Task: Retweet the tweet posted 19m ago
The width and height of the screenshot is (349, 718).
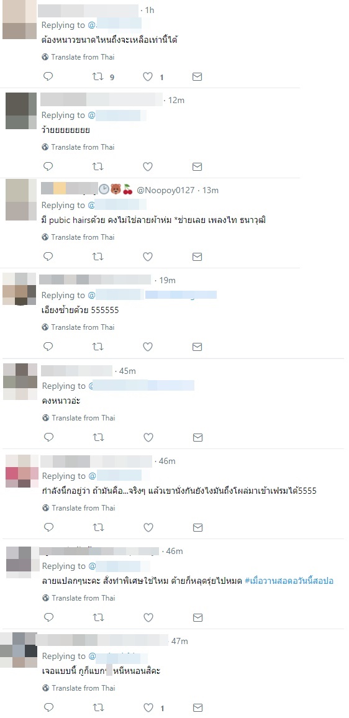Action: pos(98,347)
